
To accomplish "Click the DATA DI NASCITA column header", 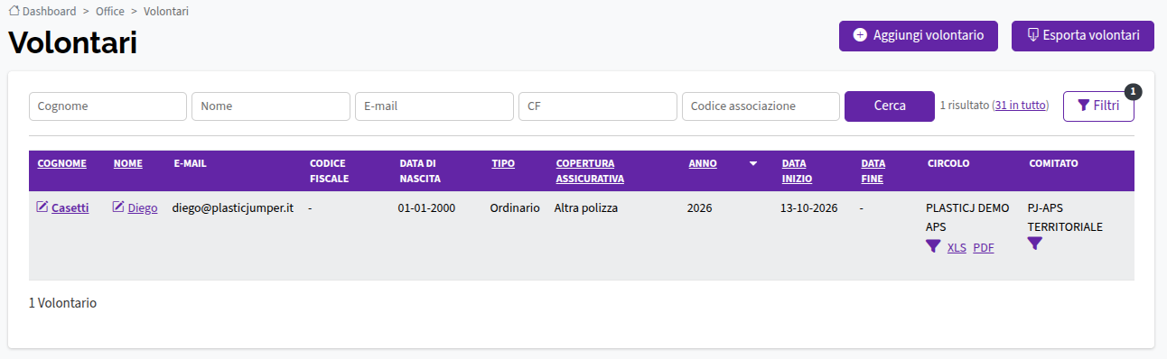I will [420, 171].
